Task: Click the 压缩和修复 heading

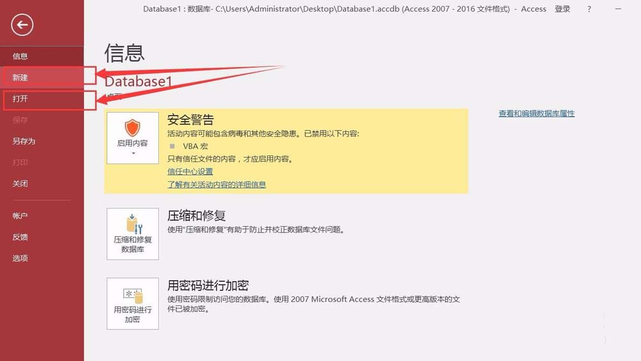Action: tap(196, 215)
